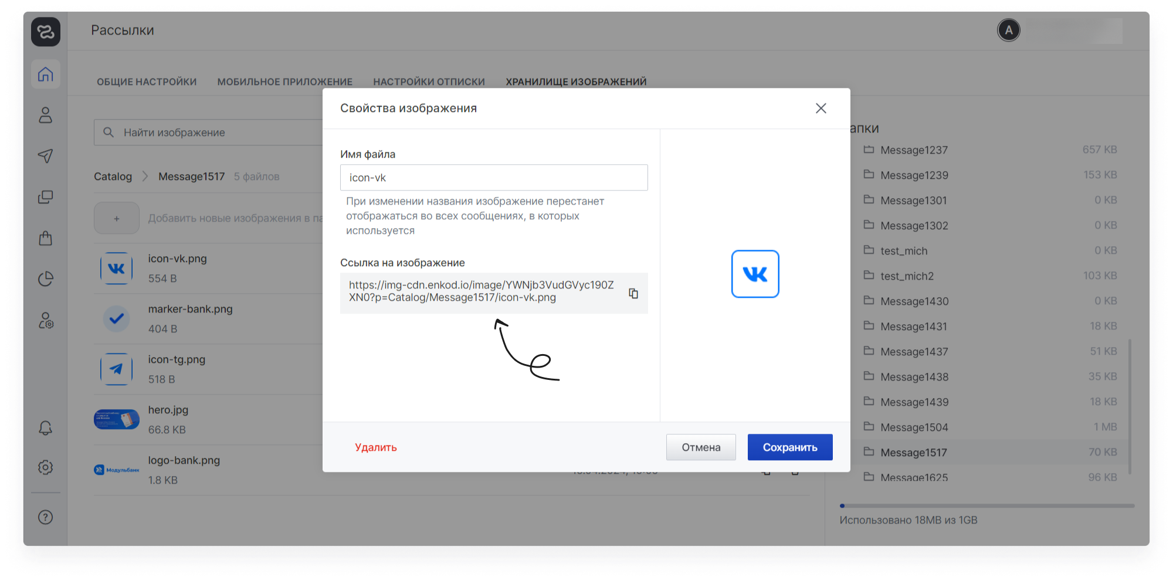This screenshot has height=581, width=1173.
Task: Open the pie chart reports icon
Action: click(46, 279)
